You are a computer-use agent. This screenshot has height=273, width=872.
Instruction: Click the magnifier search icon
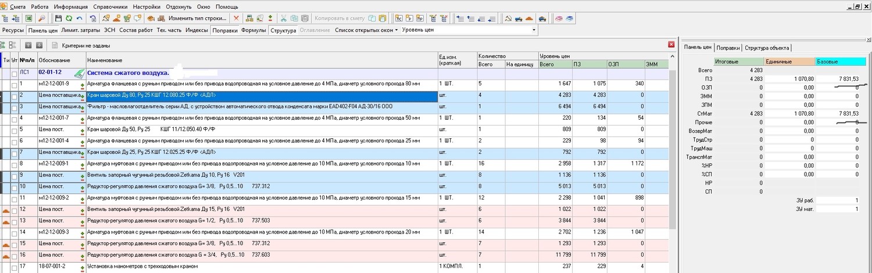click(41, 19)
